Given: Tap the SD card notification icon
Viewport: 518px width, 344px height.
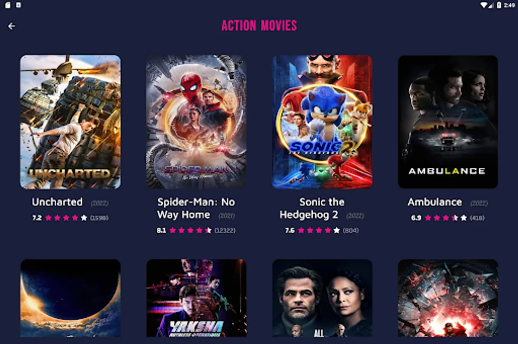Looking at the screenshot, I should (8, 5).
